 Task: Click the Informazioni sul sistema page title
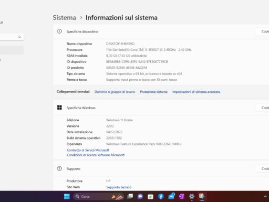pyautogui.click(x=121, y=18)
